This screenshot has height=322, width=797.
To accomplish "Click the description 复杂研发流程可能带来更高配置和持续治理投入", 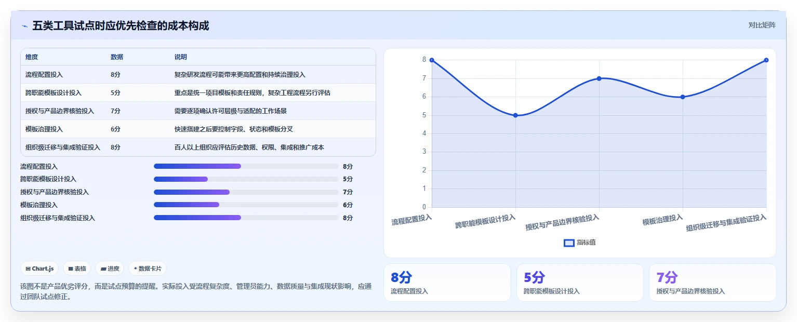I will click(240, 75).
